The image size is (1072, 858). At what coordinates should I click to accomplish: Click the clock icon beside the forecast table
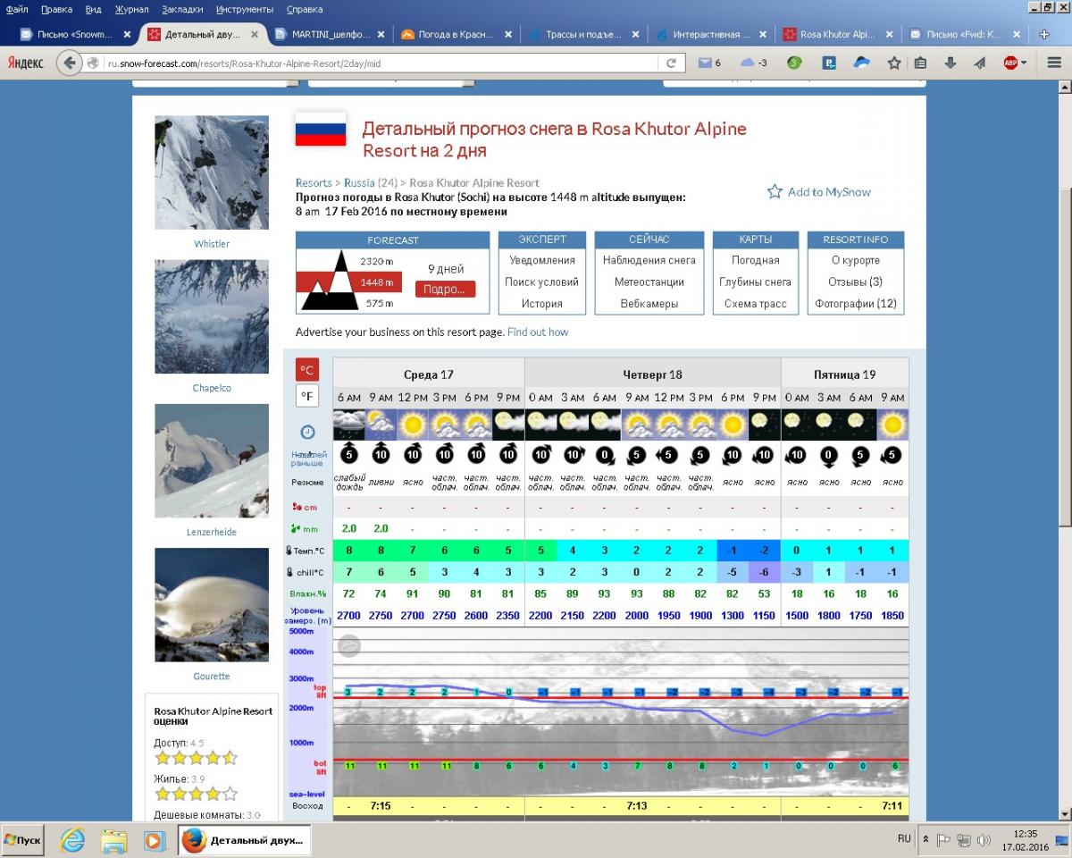[307, 432]
